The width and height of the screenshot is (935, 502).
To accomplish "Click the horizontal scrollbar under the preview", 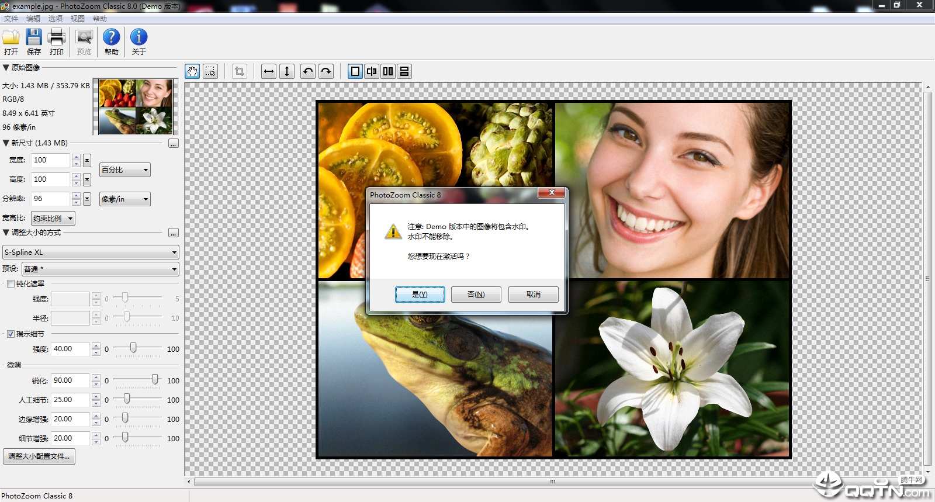I will pos(553,482).
